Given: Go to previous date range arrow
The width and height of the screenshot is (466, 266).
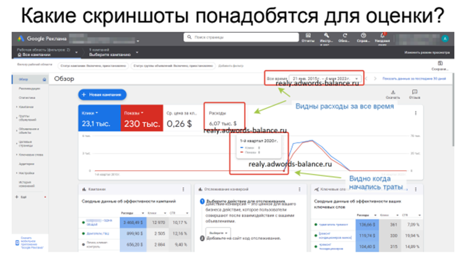Looking at the screenshot, I should point(367,79).
